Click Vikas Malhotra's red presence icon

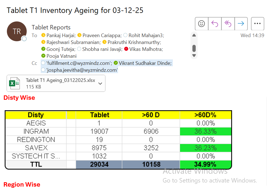[126, 49]
